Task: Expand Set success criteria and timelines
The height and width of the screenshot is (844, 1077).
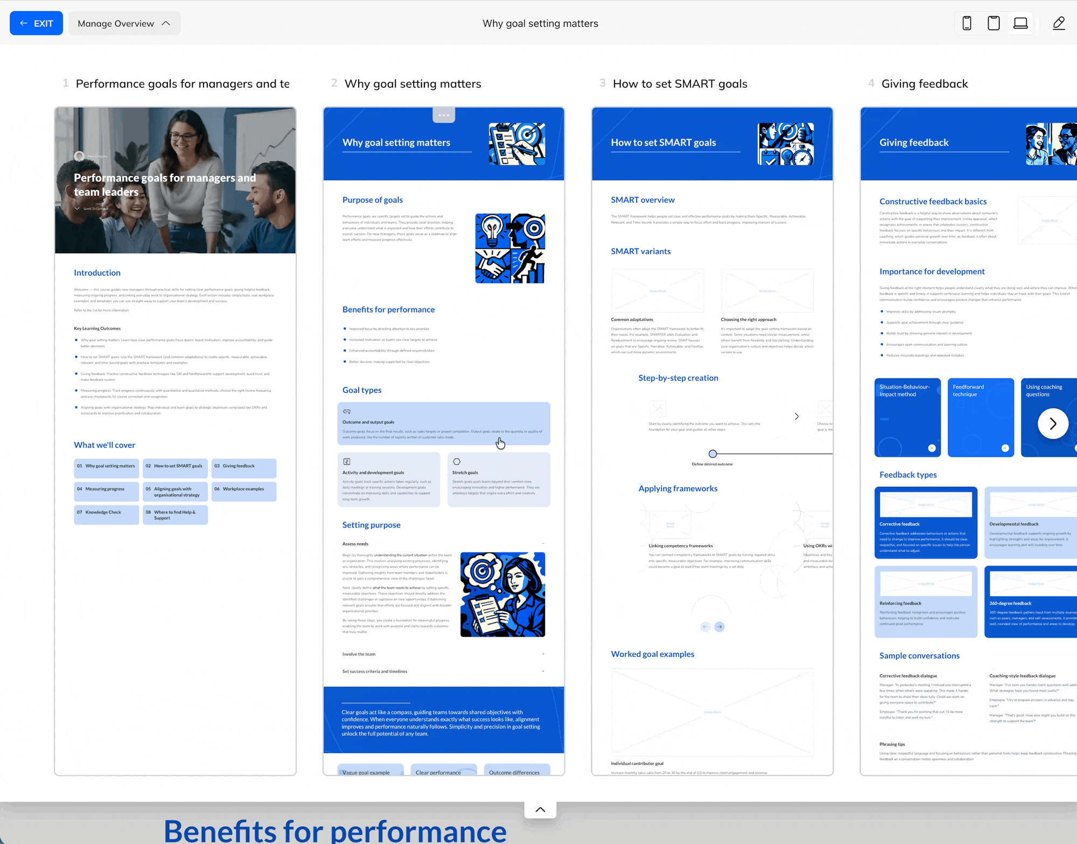Action: (543, 671)
